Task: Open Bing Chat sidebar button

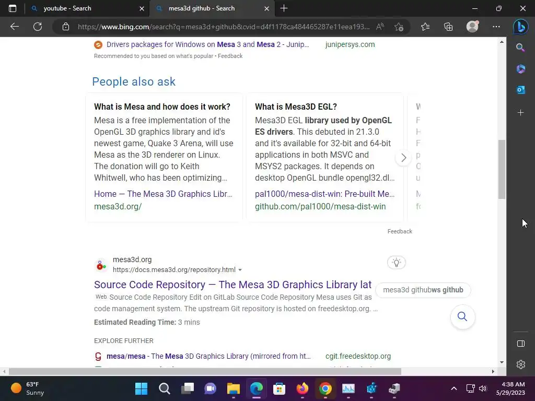Action: (521, 27)
